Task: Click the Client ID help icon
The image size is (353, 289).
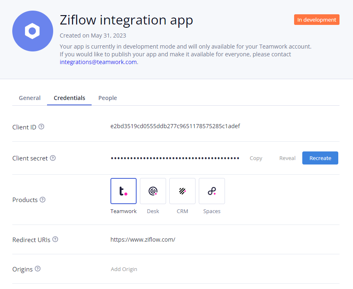Action: click(x=41, y=127)
